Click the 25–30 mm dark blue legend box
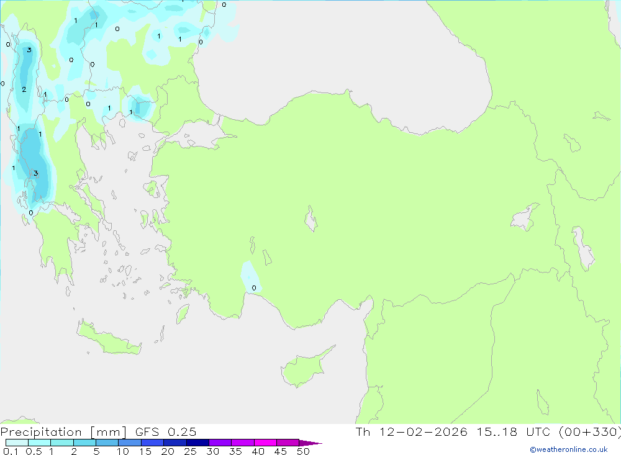Image resolution: width=621 pixels, height=455 pixels. 197,443
